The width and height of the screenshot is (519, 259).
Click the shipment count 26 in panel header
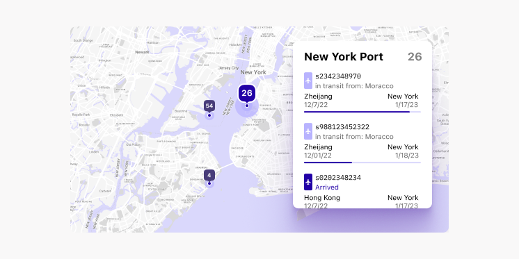[x=415, y=57]
